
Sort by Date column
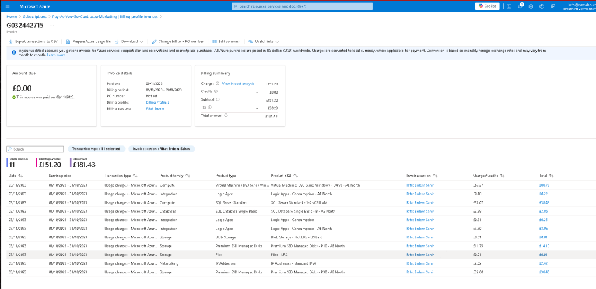[16, 176]
